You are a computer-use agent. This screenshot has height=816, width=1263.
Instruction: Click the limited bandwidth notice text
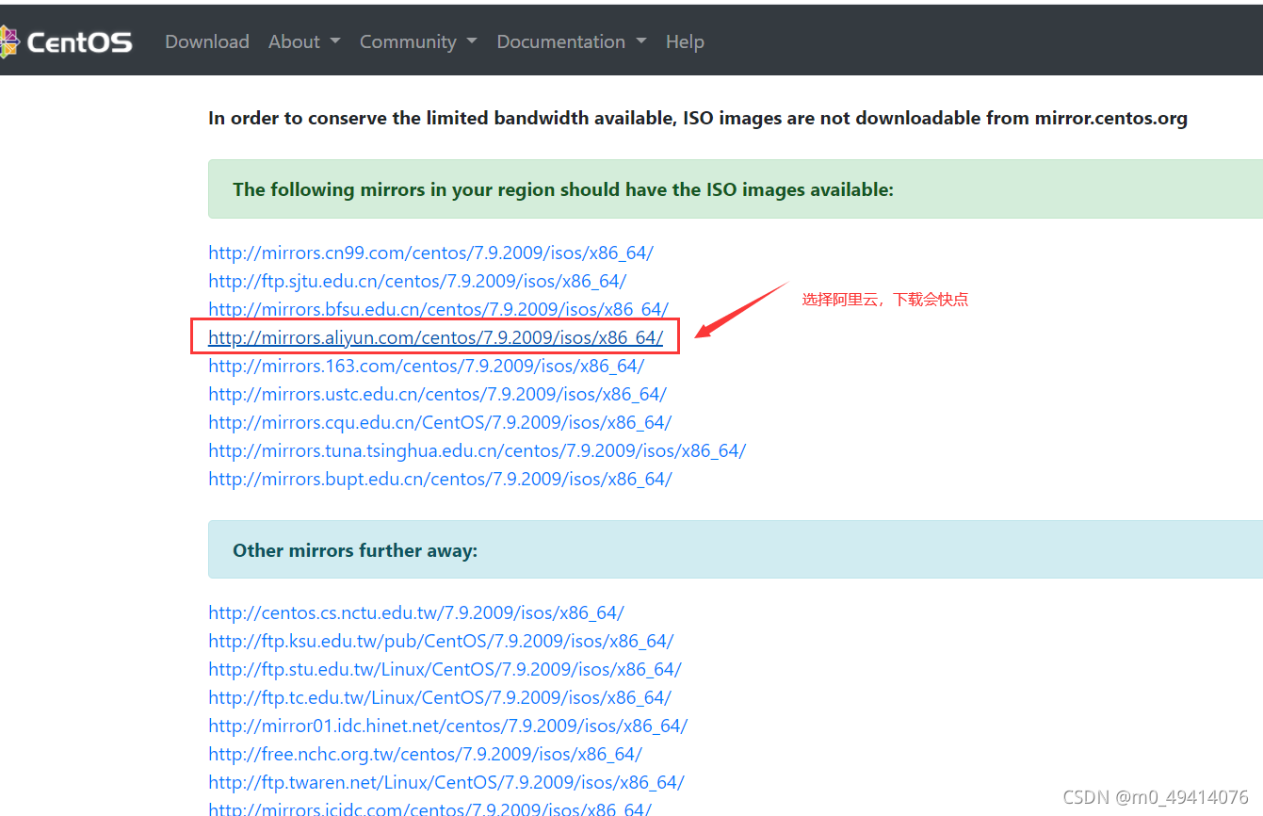tap(698, 118)
